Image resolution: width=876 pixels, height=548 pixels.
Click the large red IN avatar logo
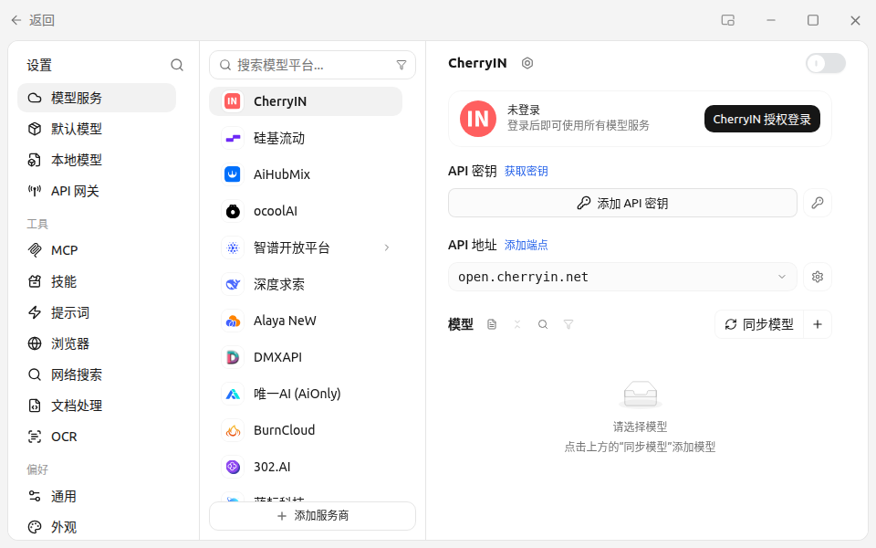pos(477,119)
